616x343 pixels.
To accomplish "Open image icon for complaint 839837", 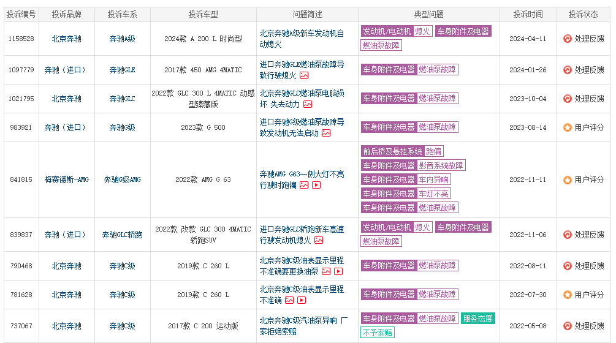I will point(319,240).
